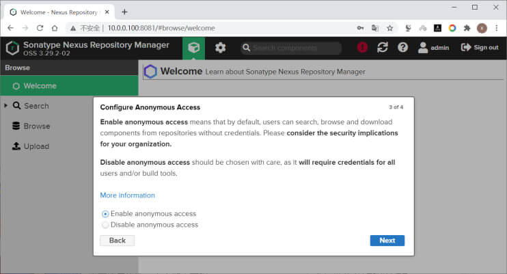Viewport: 507px width, 274px height.
Task: Close the Welcome - Nexus Repository tab
Action: pyautogui.click(x=107, y=12)
